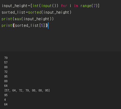Screen dimensions: 121x109
Task: Click the output value 79
Action: [6, 58]
